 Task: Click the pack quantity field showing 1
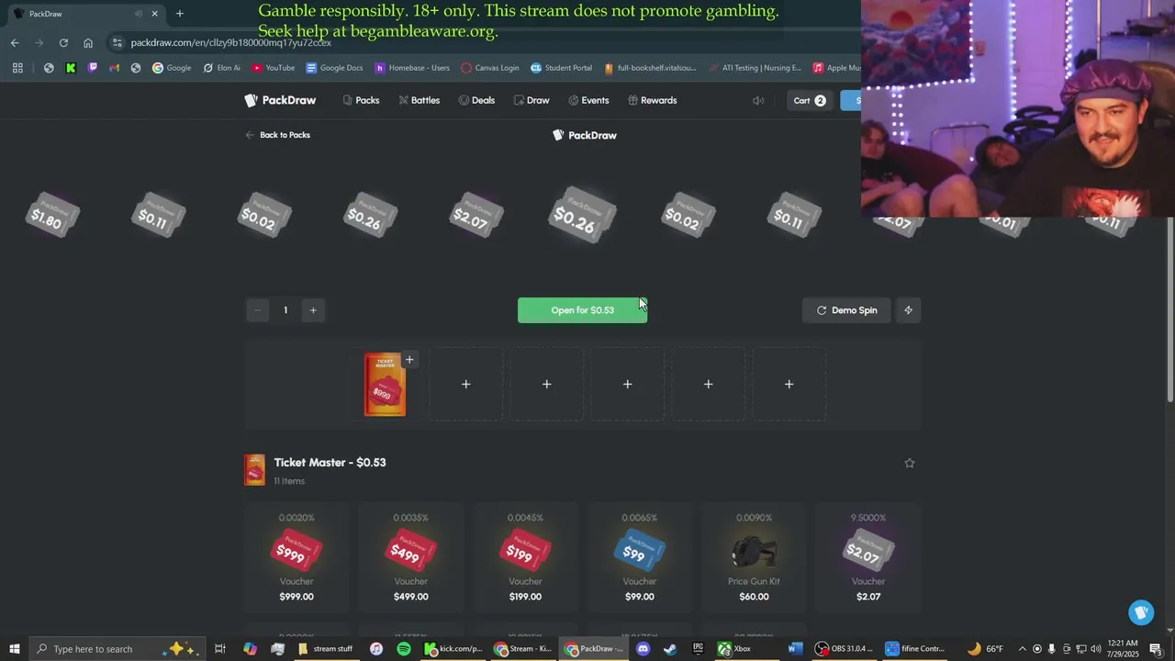click(285, 310)
